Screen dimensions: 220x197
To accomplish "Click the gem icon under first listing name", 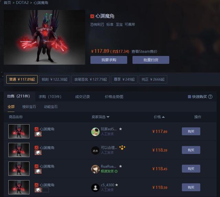I will 38,134.
